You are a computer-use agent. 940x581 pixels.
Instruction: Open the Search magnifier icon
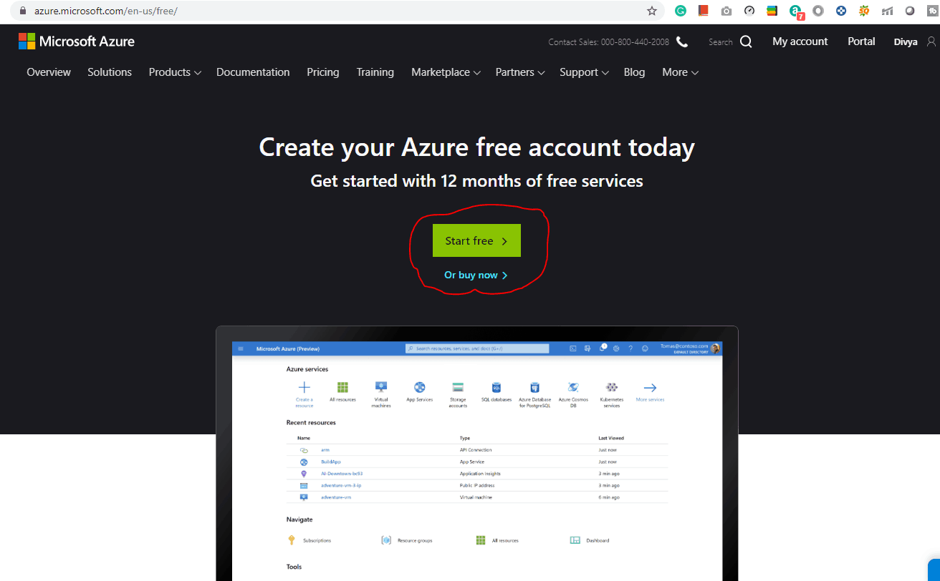746,41
